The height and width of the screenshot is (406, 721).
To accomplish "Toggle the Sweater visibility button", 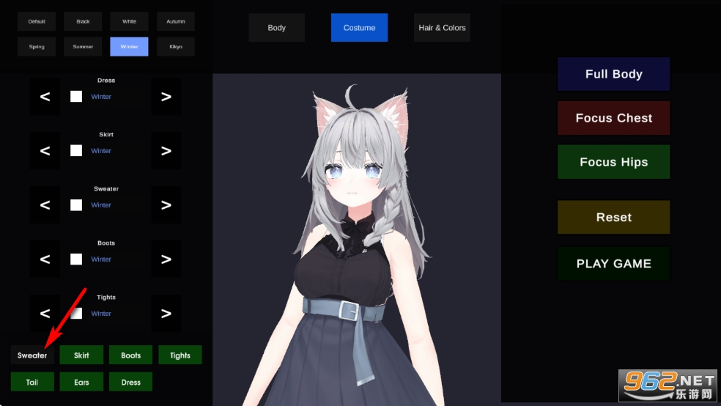I will point(32,355).
